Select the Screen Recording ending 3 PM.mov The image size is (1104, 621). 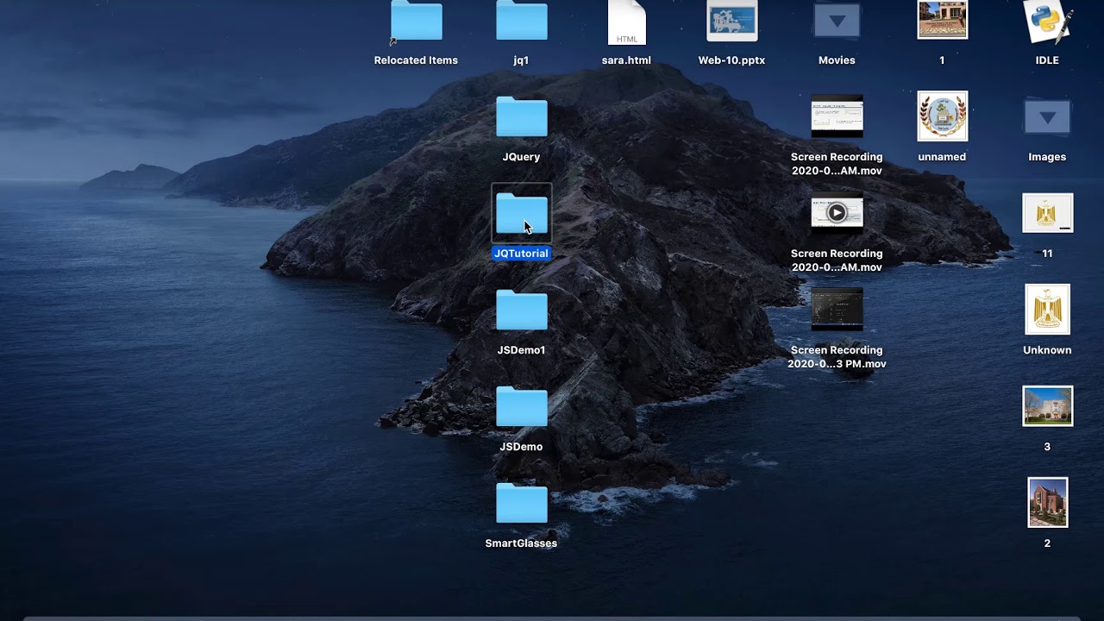tap(837, 310)
